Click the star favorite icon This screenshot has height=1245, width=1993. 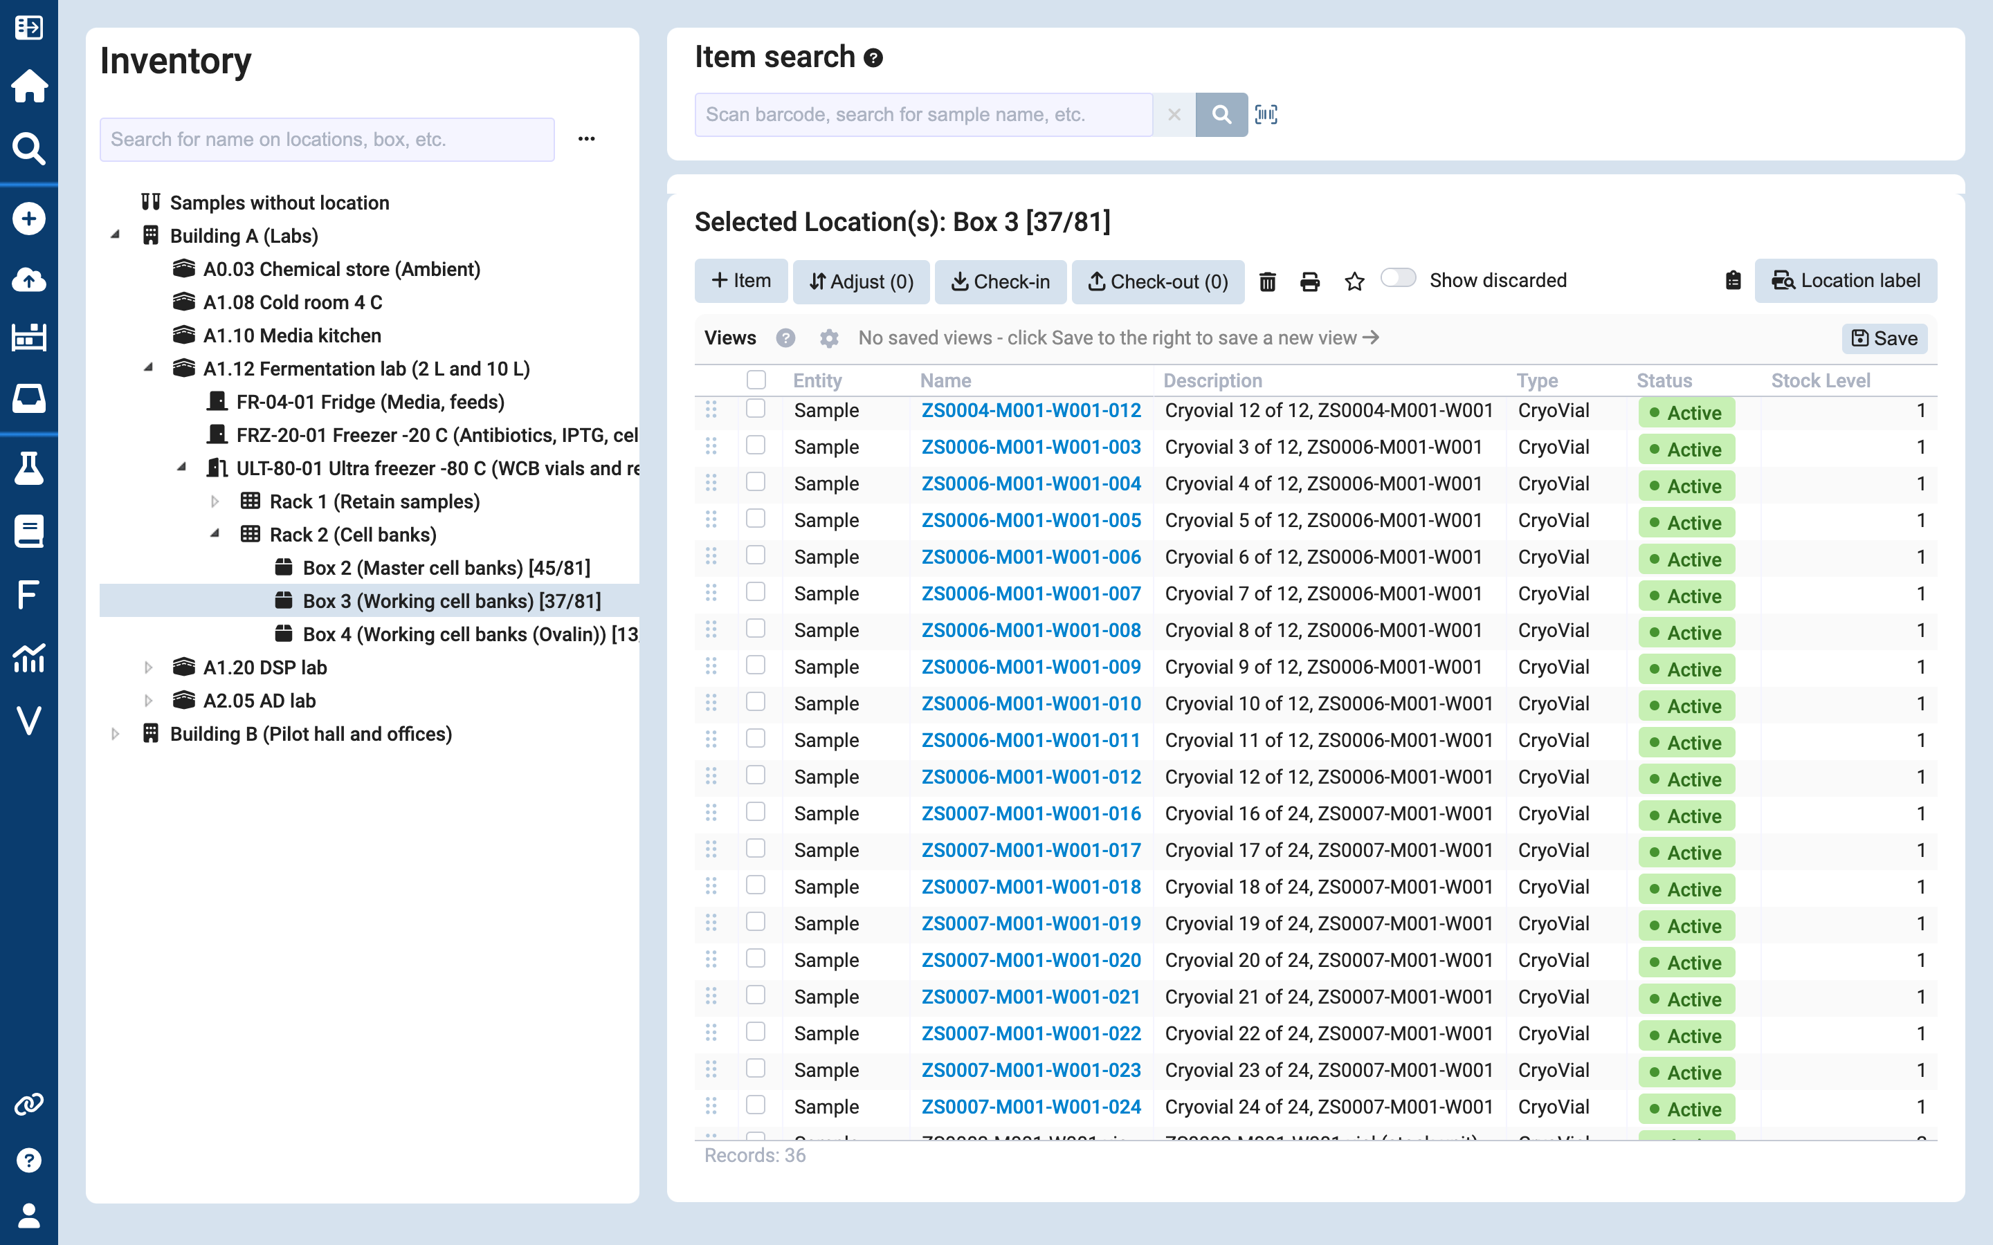pyautogui.click(x=1354, y=282)
